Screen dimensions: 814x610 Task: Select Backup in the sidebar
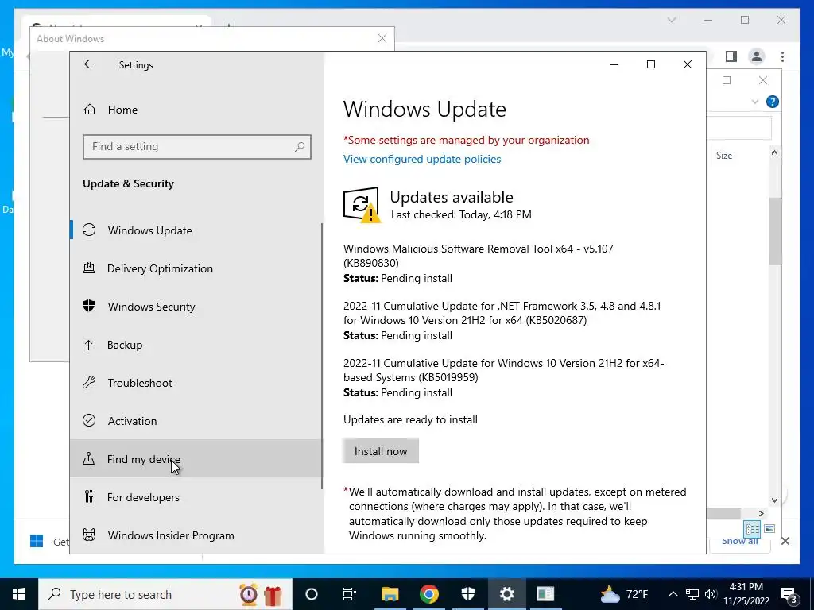point(197,345)
